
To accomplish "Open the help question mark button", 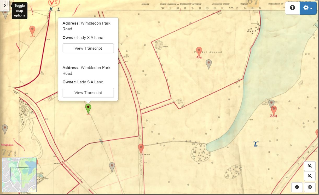I will (x=292, y=8).
